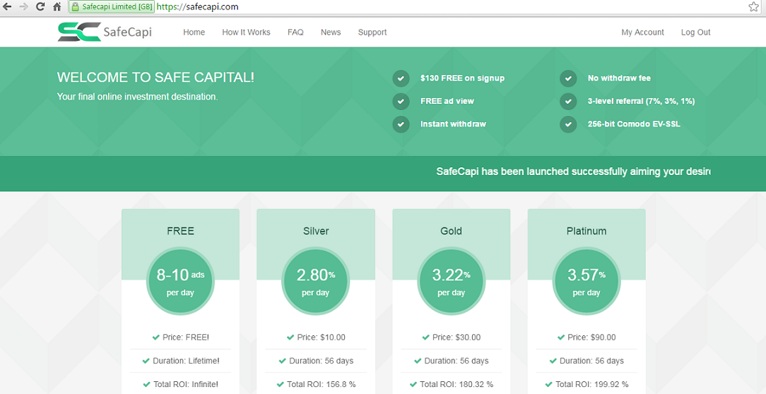766x394 pixels.
Task: Click check icon next to Duration: Lifetime!
Action: pos(146,361)
